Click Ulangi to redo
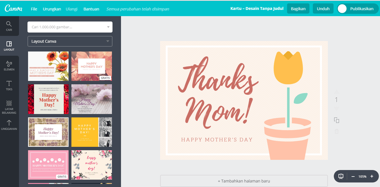 pos(72,9)
